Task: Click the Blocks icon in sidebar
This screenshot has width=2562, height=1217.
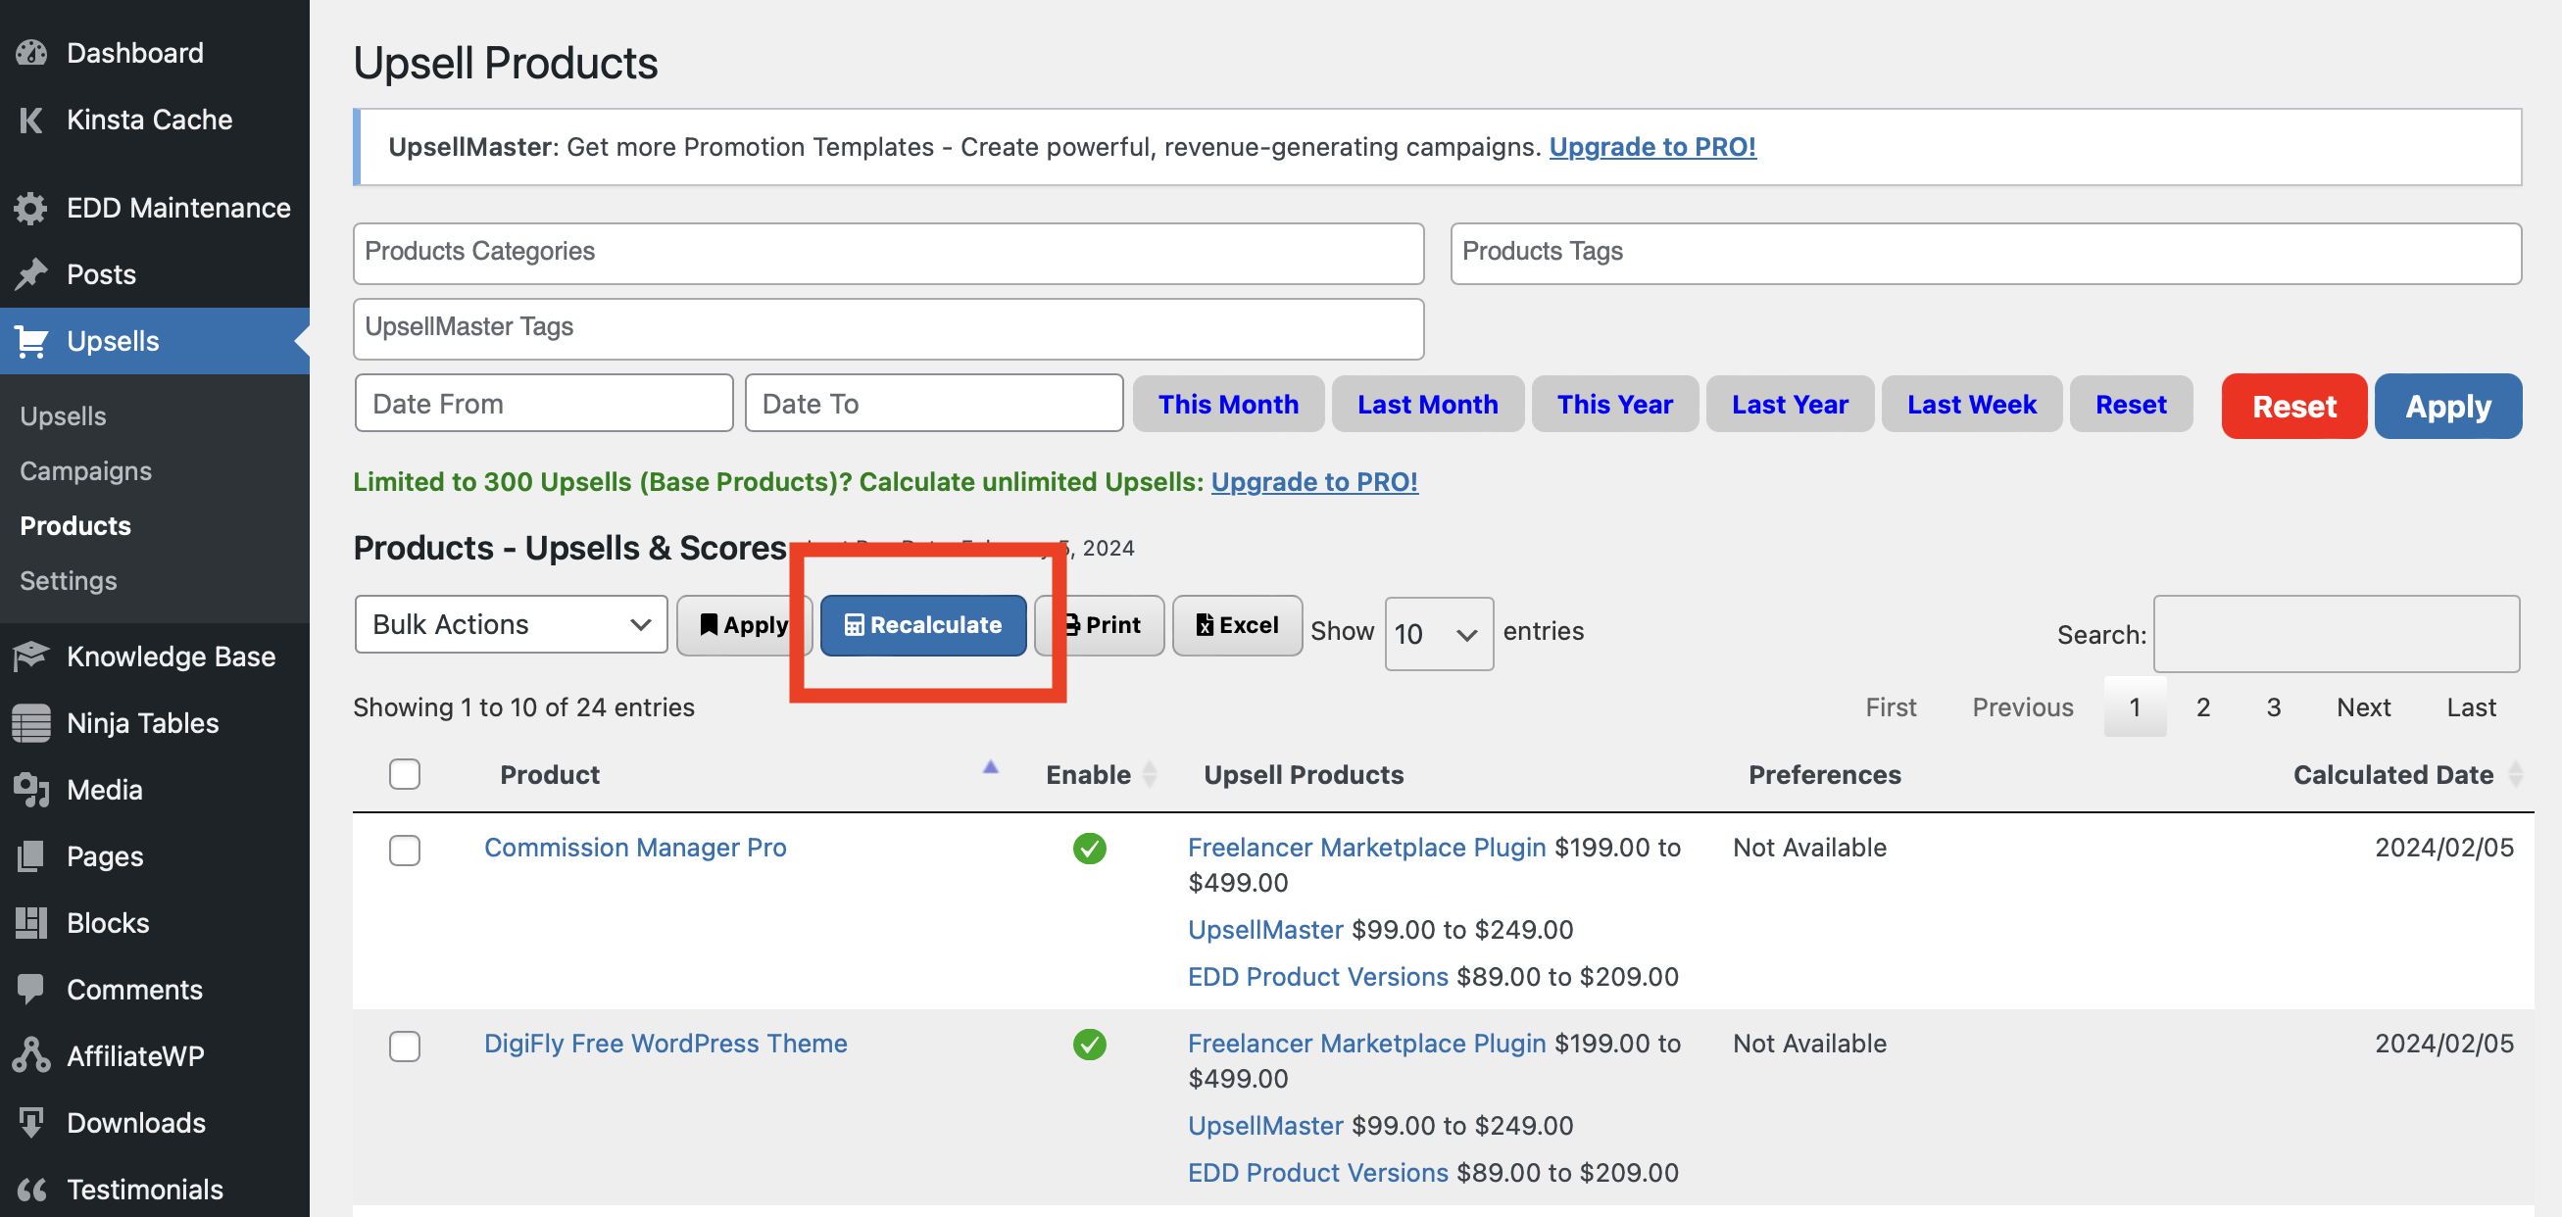Action: coord(30,923)
